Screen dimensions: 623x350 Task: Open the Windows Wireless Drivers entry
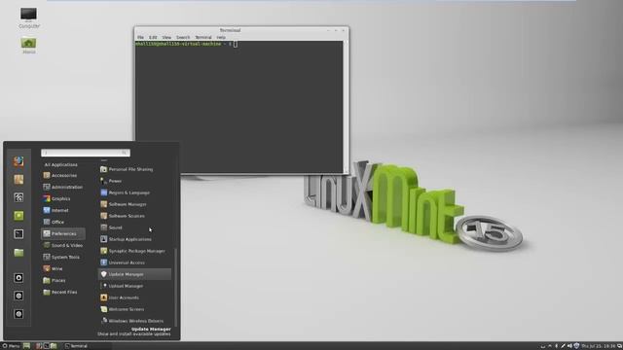click(131, 321)
